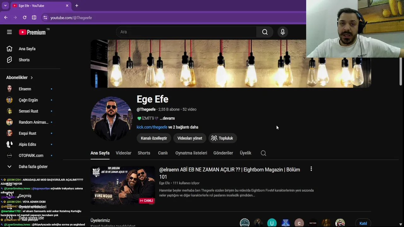Open the Oynatma listeleri tab
404x227 pixels.
click(x=191, y=153)
